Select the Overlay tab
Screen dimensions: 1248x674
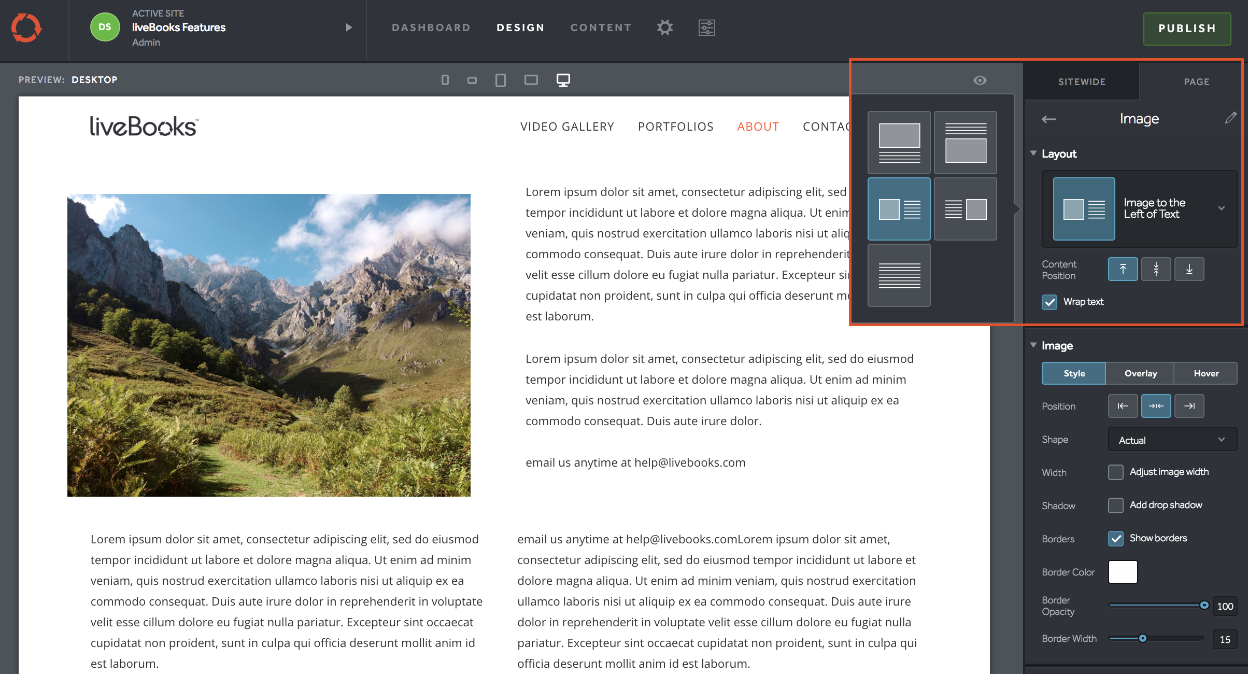tap(1140, 373)
